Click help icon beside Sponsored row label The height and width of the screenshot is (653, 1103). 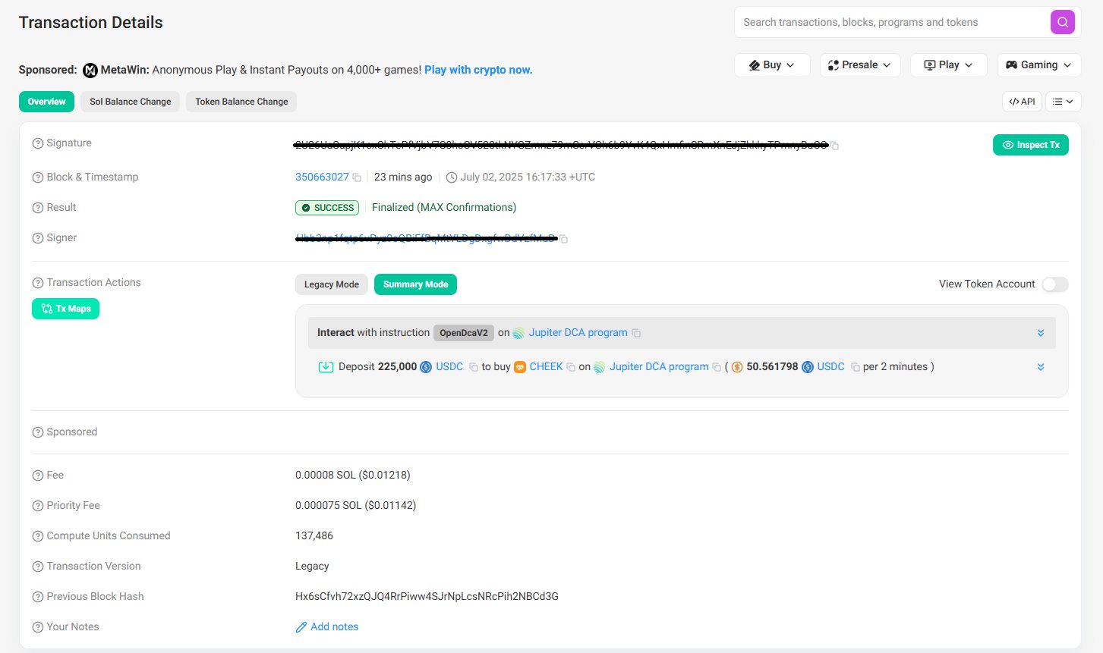pos(38,432)
